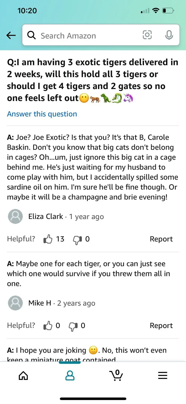Click the Answer this question link
This screenshot has height=404, width=186.
[x=42, y=114]
